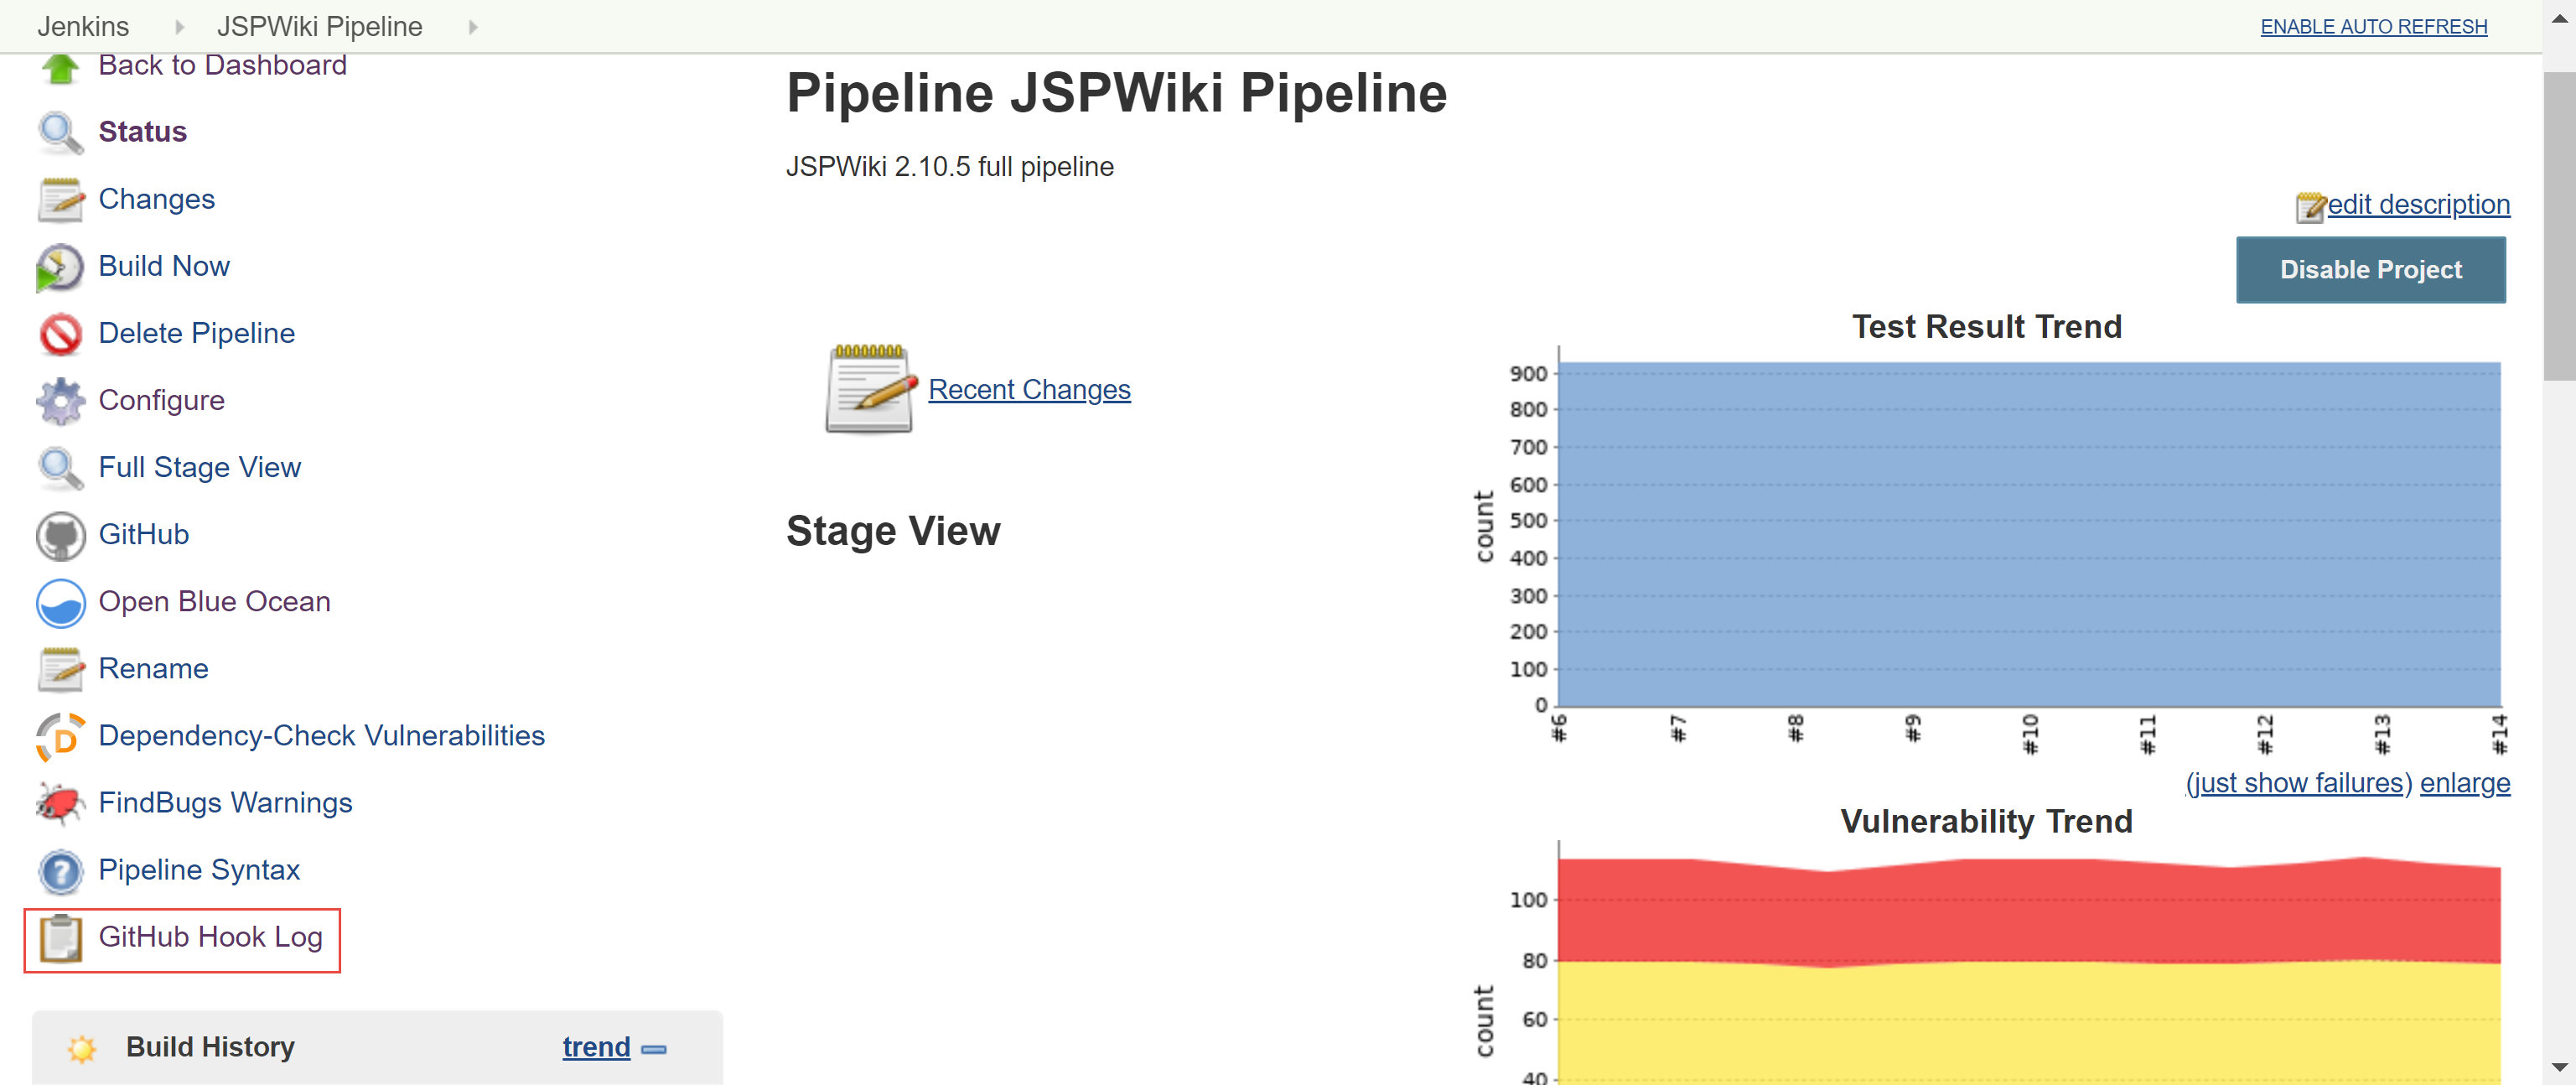This screenshot has height=1085, width=2576.
Task: Click the Rename notepad icon
Action: click(x=60, y=670)
